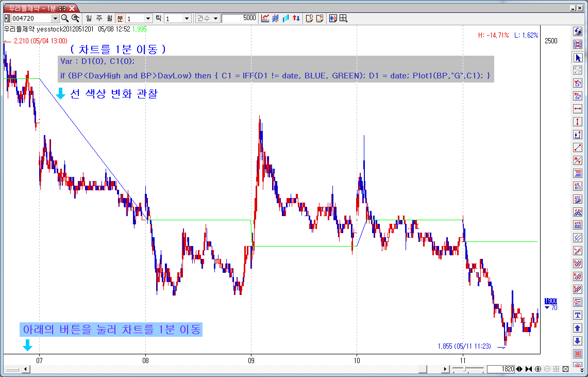
Task: Toggle minute (분) period button
Action: pos(120,18)
